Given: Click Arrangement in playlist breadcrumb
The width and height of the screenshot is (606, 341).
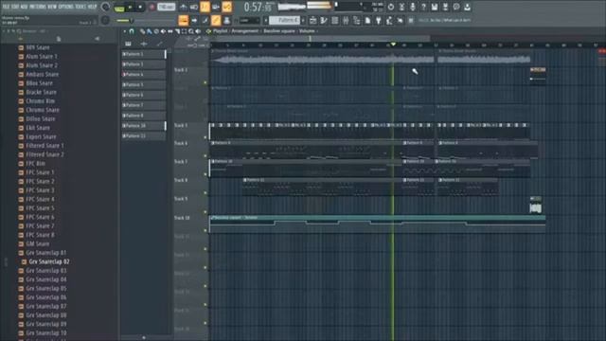Looking at the screenshot, I should coord(244,31).
